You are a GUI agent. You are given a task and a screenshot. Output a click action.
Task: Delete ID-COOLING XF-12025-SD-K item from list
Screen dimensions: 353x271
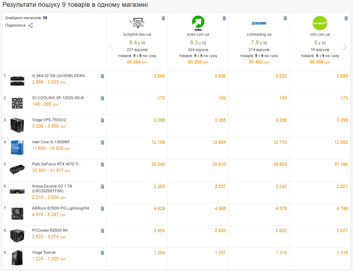pyautogui.click(x=102, y=98)
